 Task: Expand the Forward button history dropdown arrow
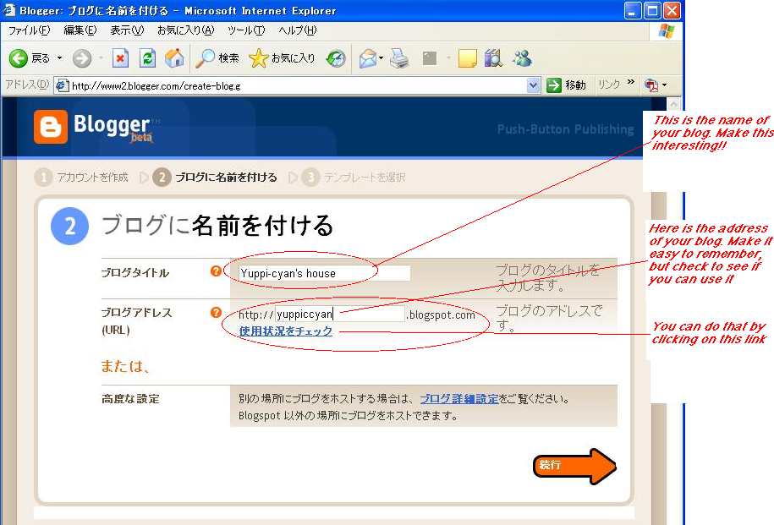click(101, 58)
